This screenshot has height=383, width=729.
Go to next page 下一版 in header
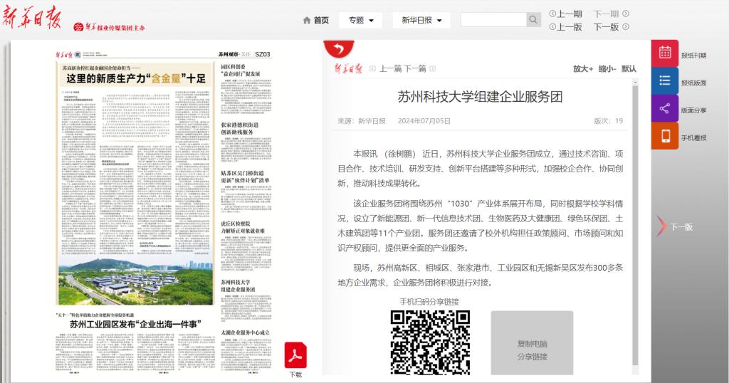611,27
